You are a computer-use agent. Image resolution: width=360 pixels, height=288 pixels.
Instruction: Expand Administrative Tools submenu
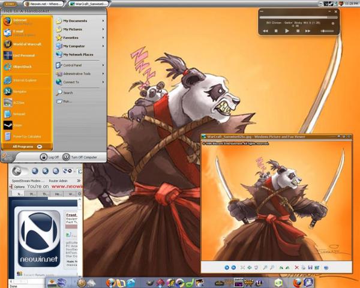[103, 74]
